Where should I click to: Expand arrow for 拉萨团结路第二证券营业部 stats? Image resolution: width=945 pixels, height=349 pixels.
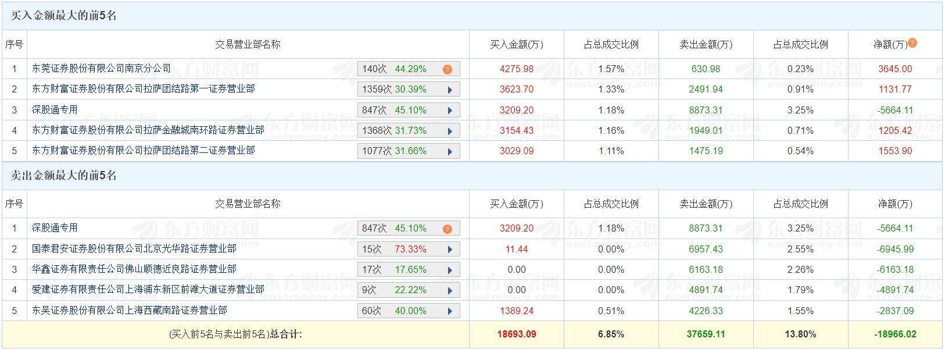coord(450,151)
